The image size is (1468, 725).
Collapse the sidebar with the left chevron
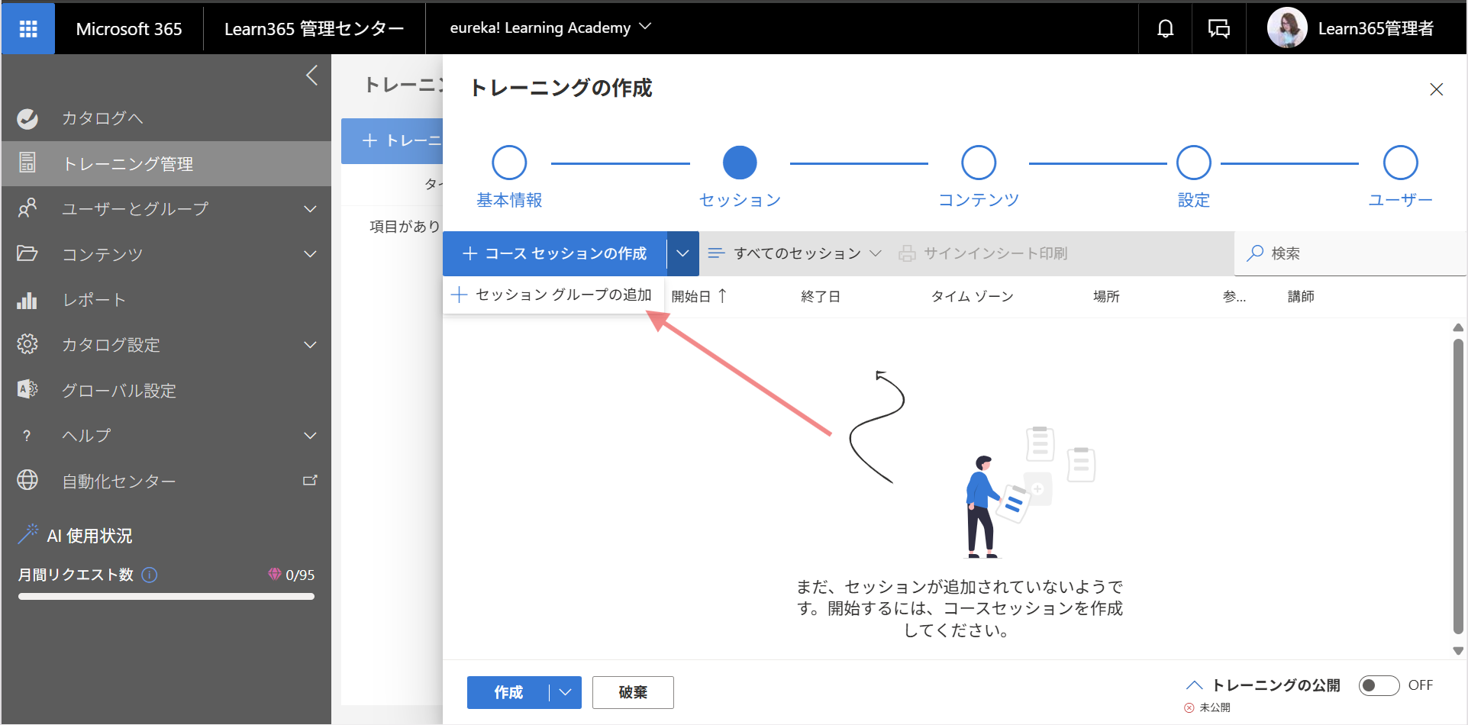click(311, 75)
